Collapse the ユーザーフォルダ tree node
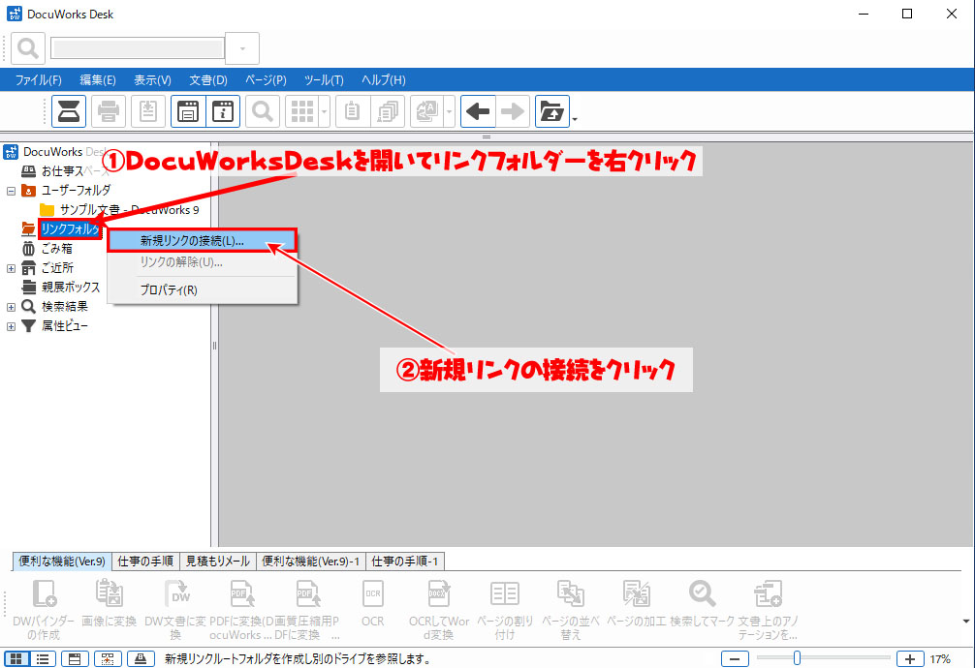Image resolution: width=975 pixels, height=668 pixels. pos(12,191)
